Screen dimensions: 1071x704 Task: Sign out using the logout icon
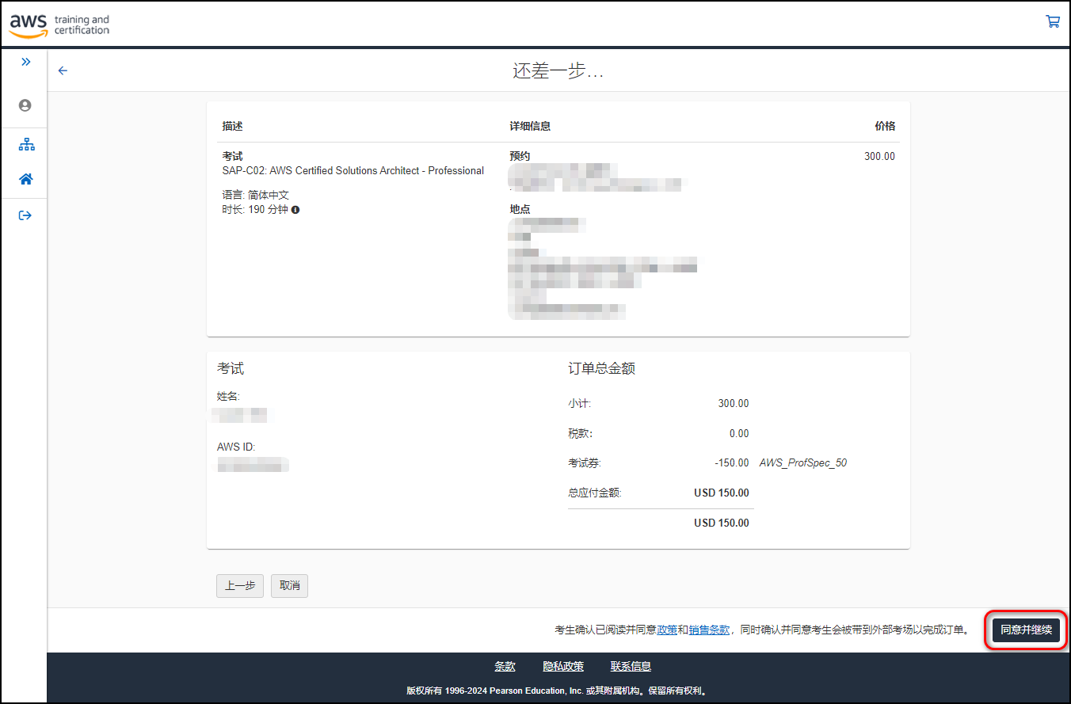click(25, 215)
